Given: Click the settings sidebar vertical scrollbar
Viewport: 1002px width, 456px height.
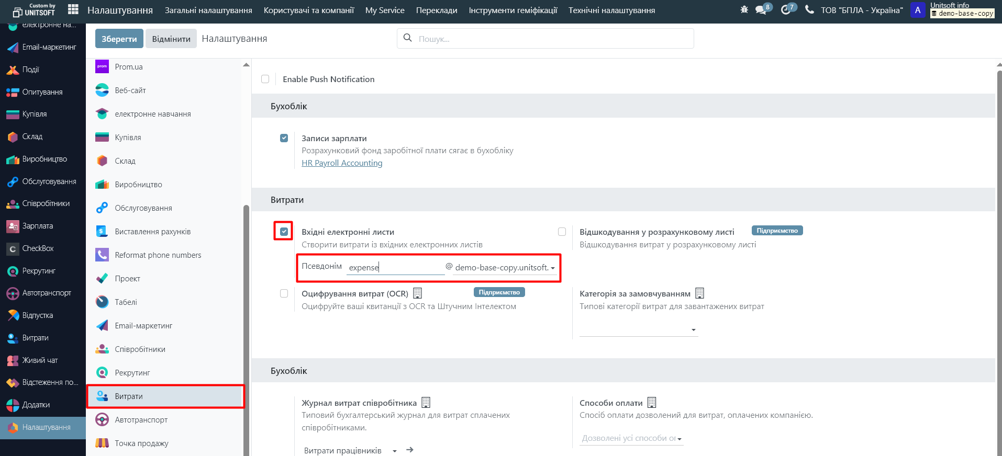Looking at the screenshot, I should [x=246, y=314].
